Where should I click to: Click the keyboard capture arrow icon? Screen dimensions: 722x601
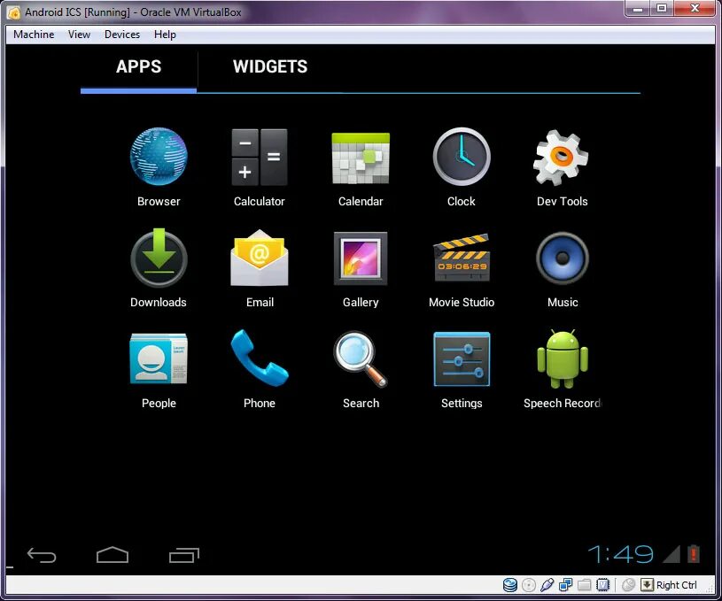coord(647,585)
